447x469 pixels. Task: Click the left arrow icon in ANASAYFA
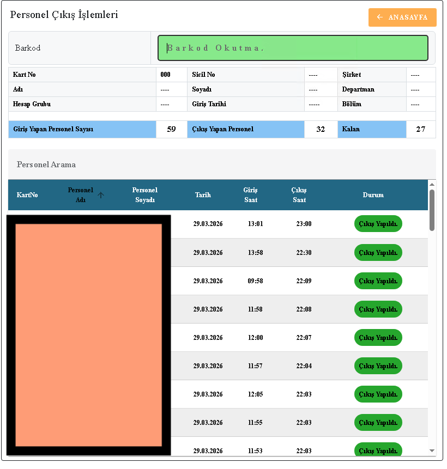coord(380,17)
